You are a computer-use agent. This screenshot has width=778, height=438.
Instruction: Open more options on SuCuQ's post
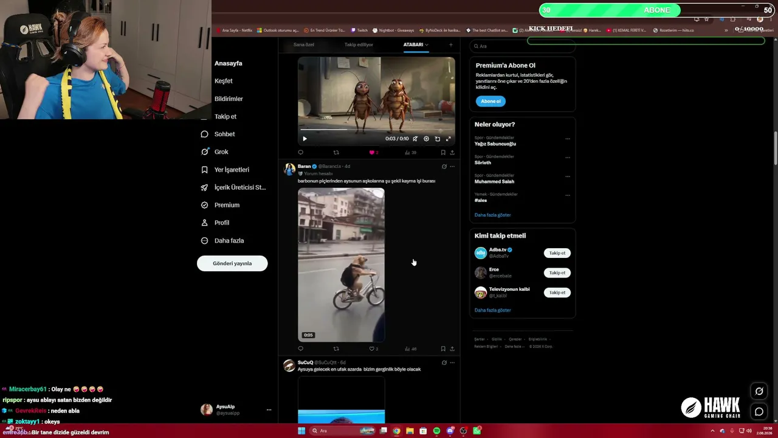pos(452,363)
